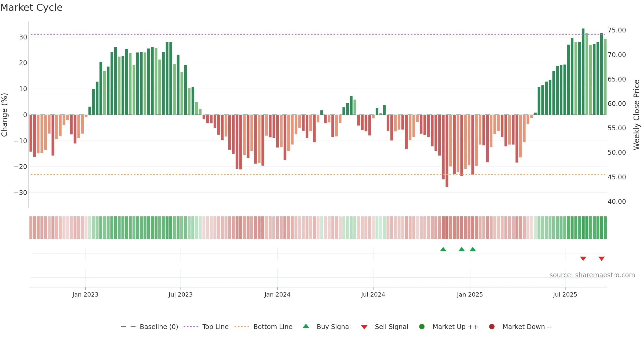
Task: Click the green Buy Signal triangle in legend
Action: point(306,326)
